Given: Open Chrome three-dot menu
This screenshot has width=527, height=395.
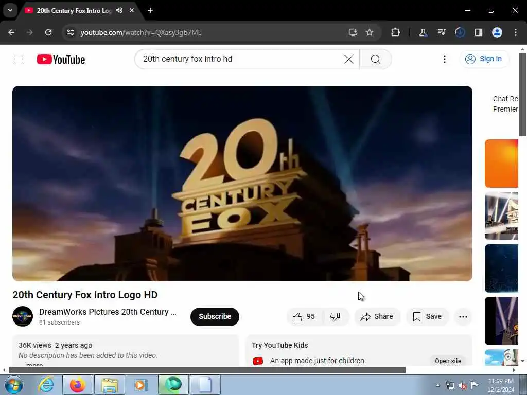Looking at the screenshot, I should (516, 32).
